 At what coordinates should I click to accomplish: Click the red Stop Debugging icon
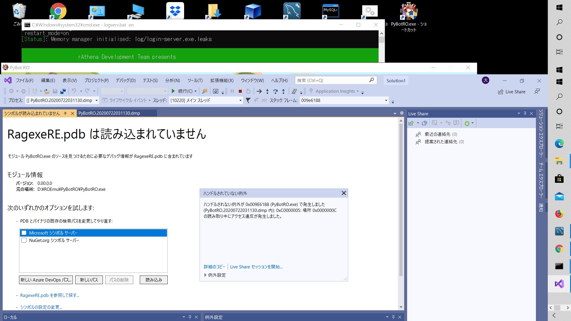pos(240,91)
